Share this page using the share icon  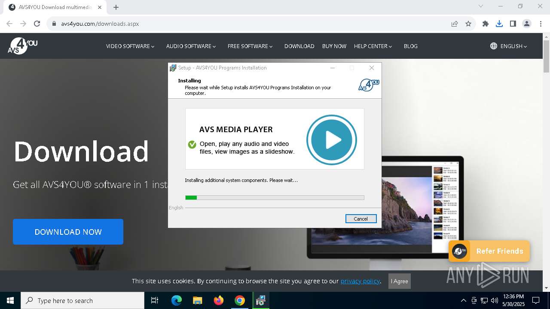pyautogui.click(x=455, y=24)
